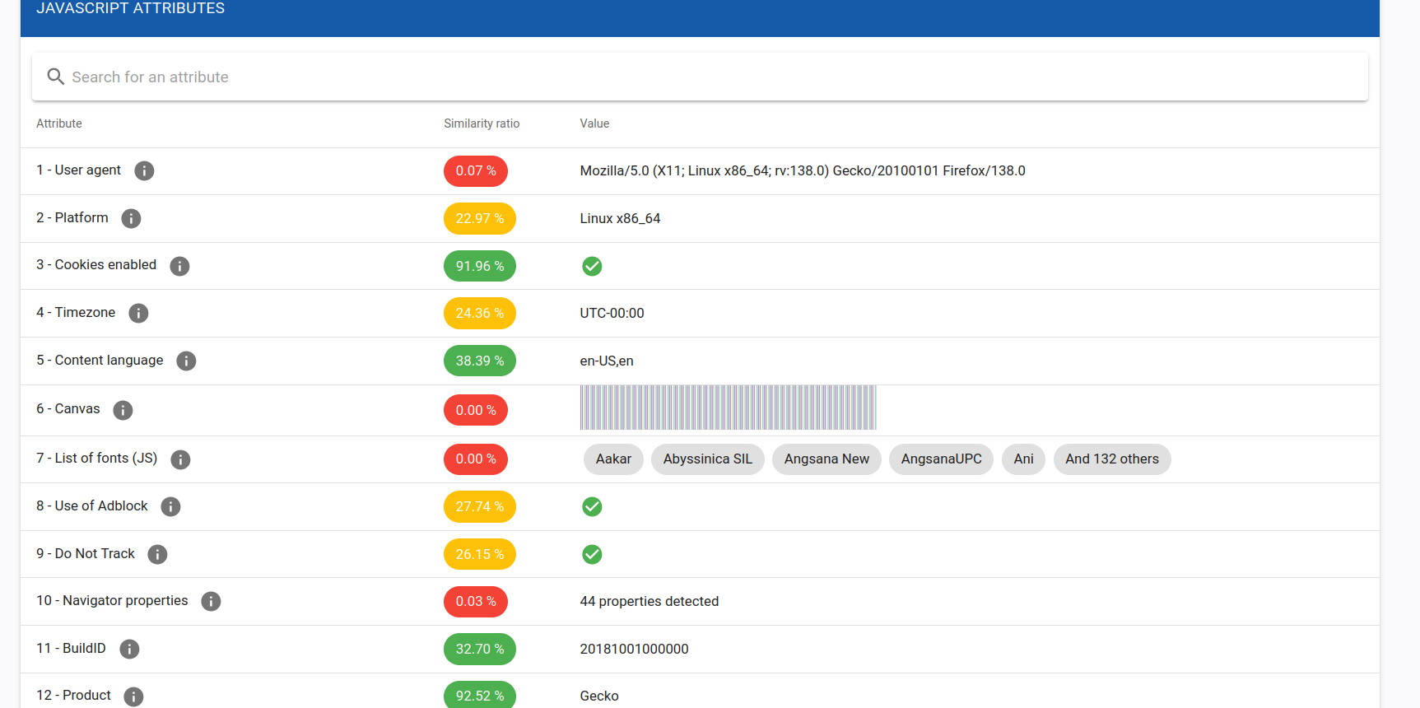1420x708 pixels.
Task: Click the en-US,en language value
Action: pyautogui.click(x=607, y=361)
